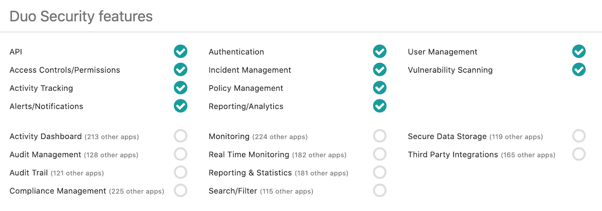Click the Activity Dashboard label
Image resolution: width=602 pixels, height=211 pixels.
[x=45, y=136]
